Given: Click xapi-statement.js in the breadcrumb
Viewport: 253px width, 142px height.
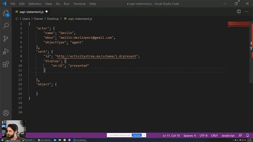Looking at the screenshot, I should [80, 19].
